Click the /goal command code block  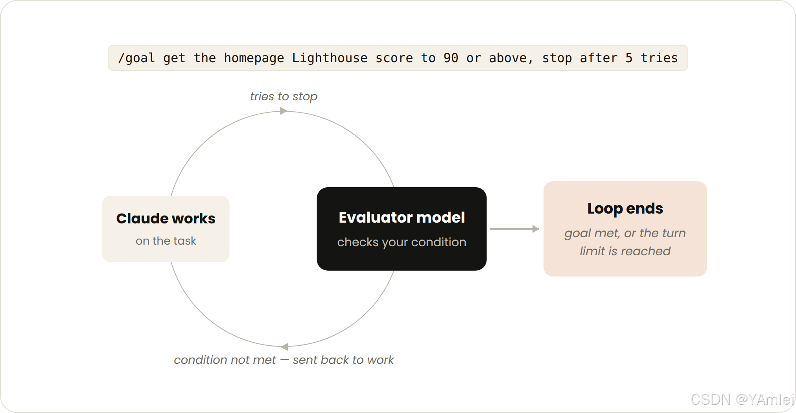(x=398, y=58)
